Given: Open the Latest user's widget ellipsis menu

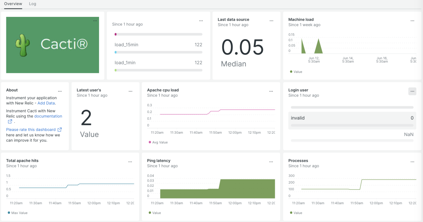Looking at the screenshot, I should point(130,91).
